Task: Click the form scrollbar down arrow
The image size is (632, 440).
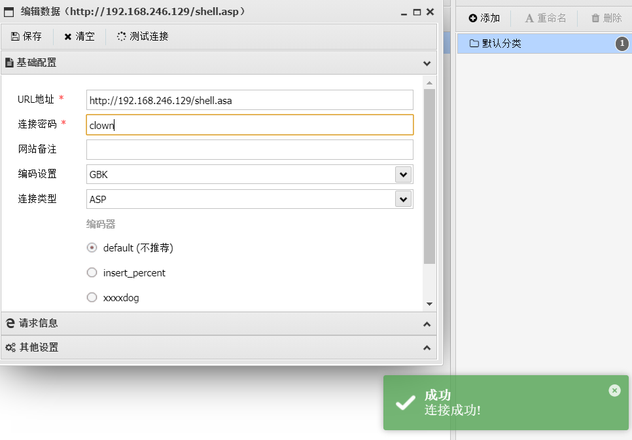Action: (x=429, y=304)
